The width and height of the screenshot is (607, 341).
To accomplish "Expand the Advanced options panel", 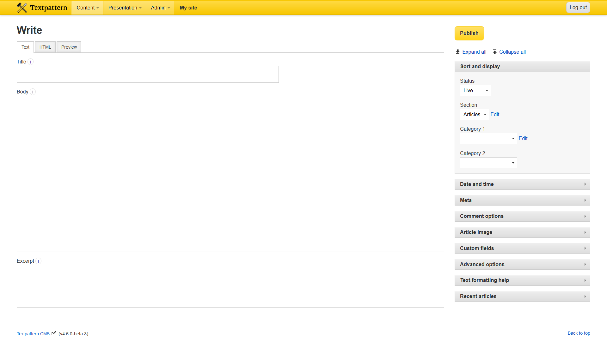I will click(x=522, y=264).
